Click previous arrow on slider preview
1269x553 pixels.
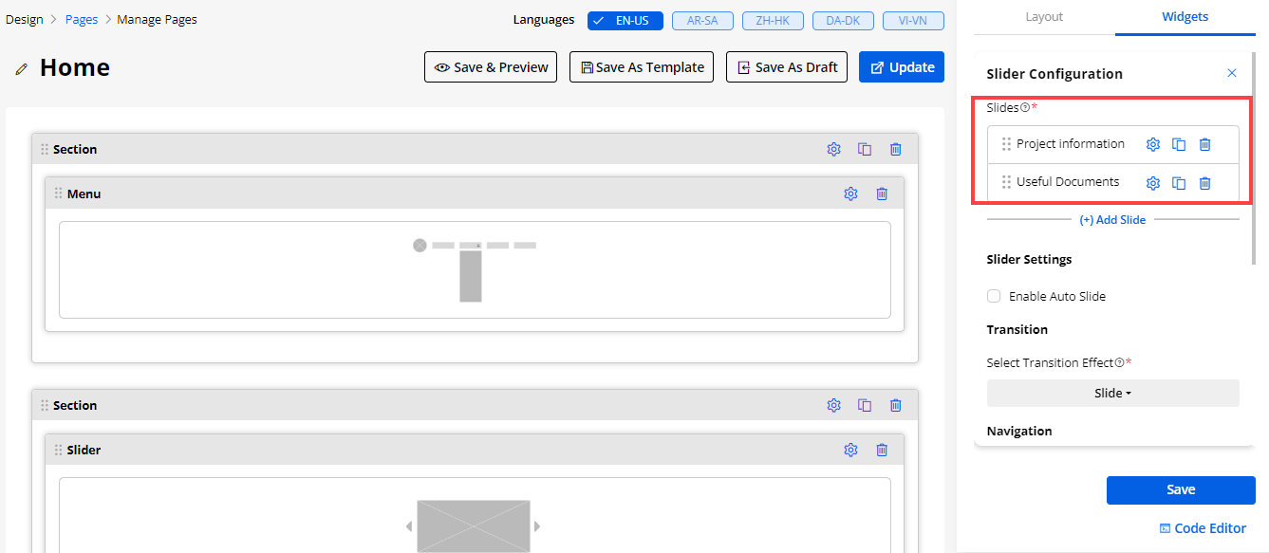tap(409, 525)
